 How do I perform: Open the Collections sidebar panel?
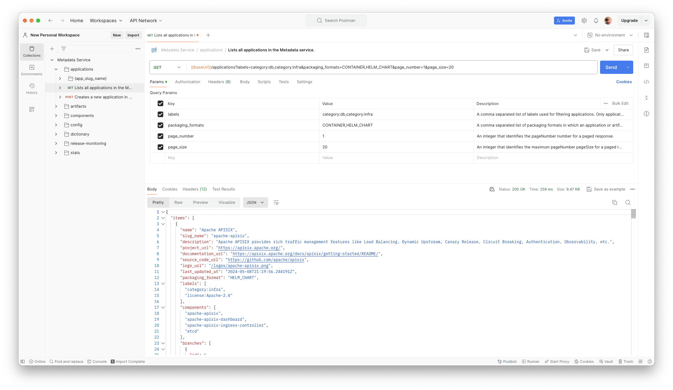[31, 52]
